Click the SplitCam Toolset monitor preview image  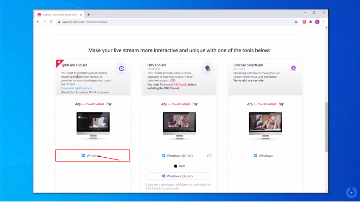coord(93,125)
